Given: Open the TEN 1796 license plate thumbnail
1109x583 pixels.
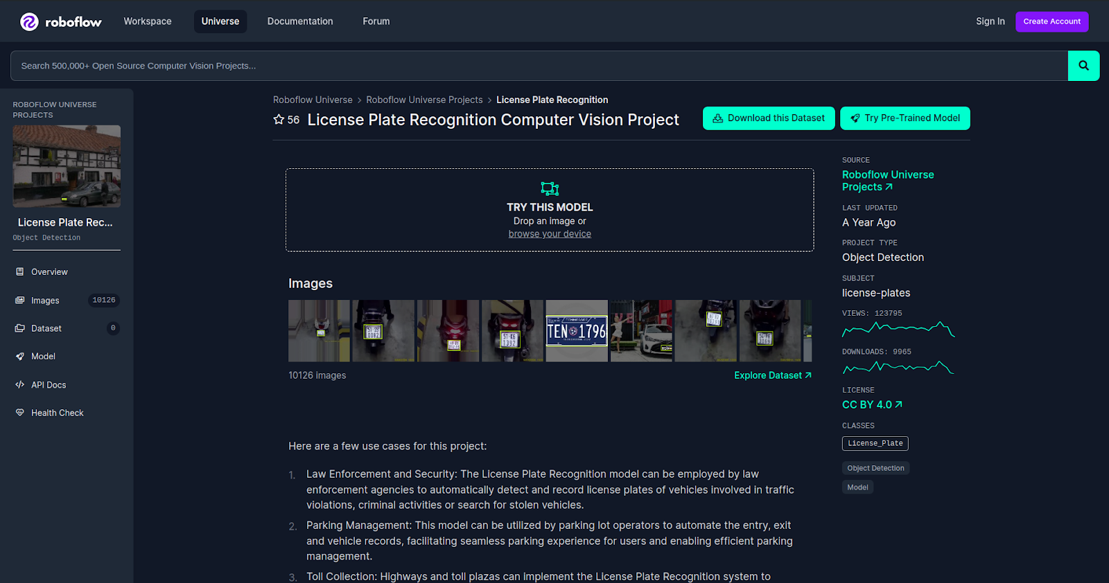Looking at the screenshot, I should pos(577,331).
